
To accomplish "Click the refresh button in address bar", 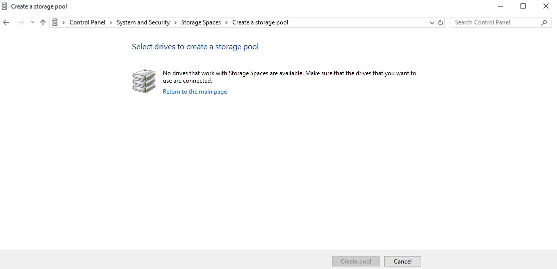I will 440,22.
